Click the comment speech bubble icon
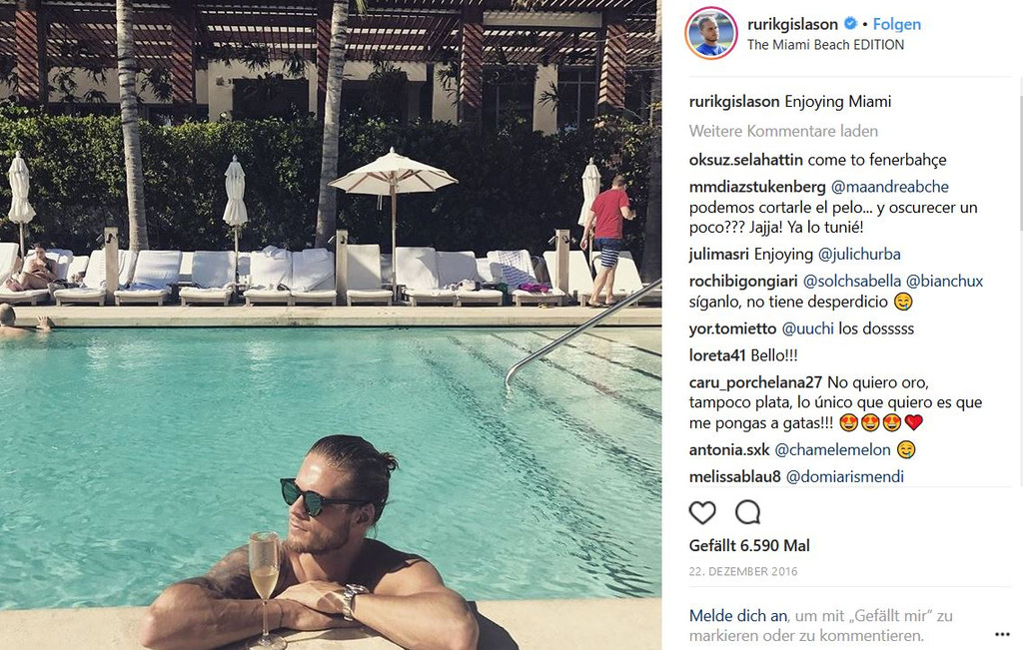The height and width of the screenshot is (650, 1023). pos(747,512)
